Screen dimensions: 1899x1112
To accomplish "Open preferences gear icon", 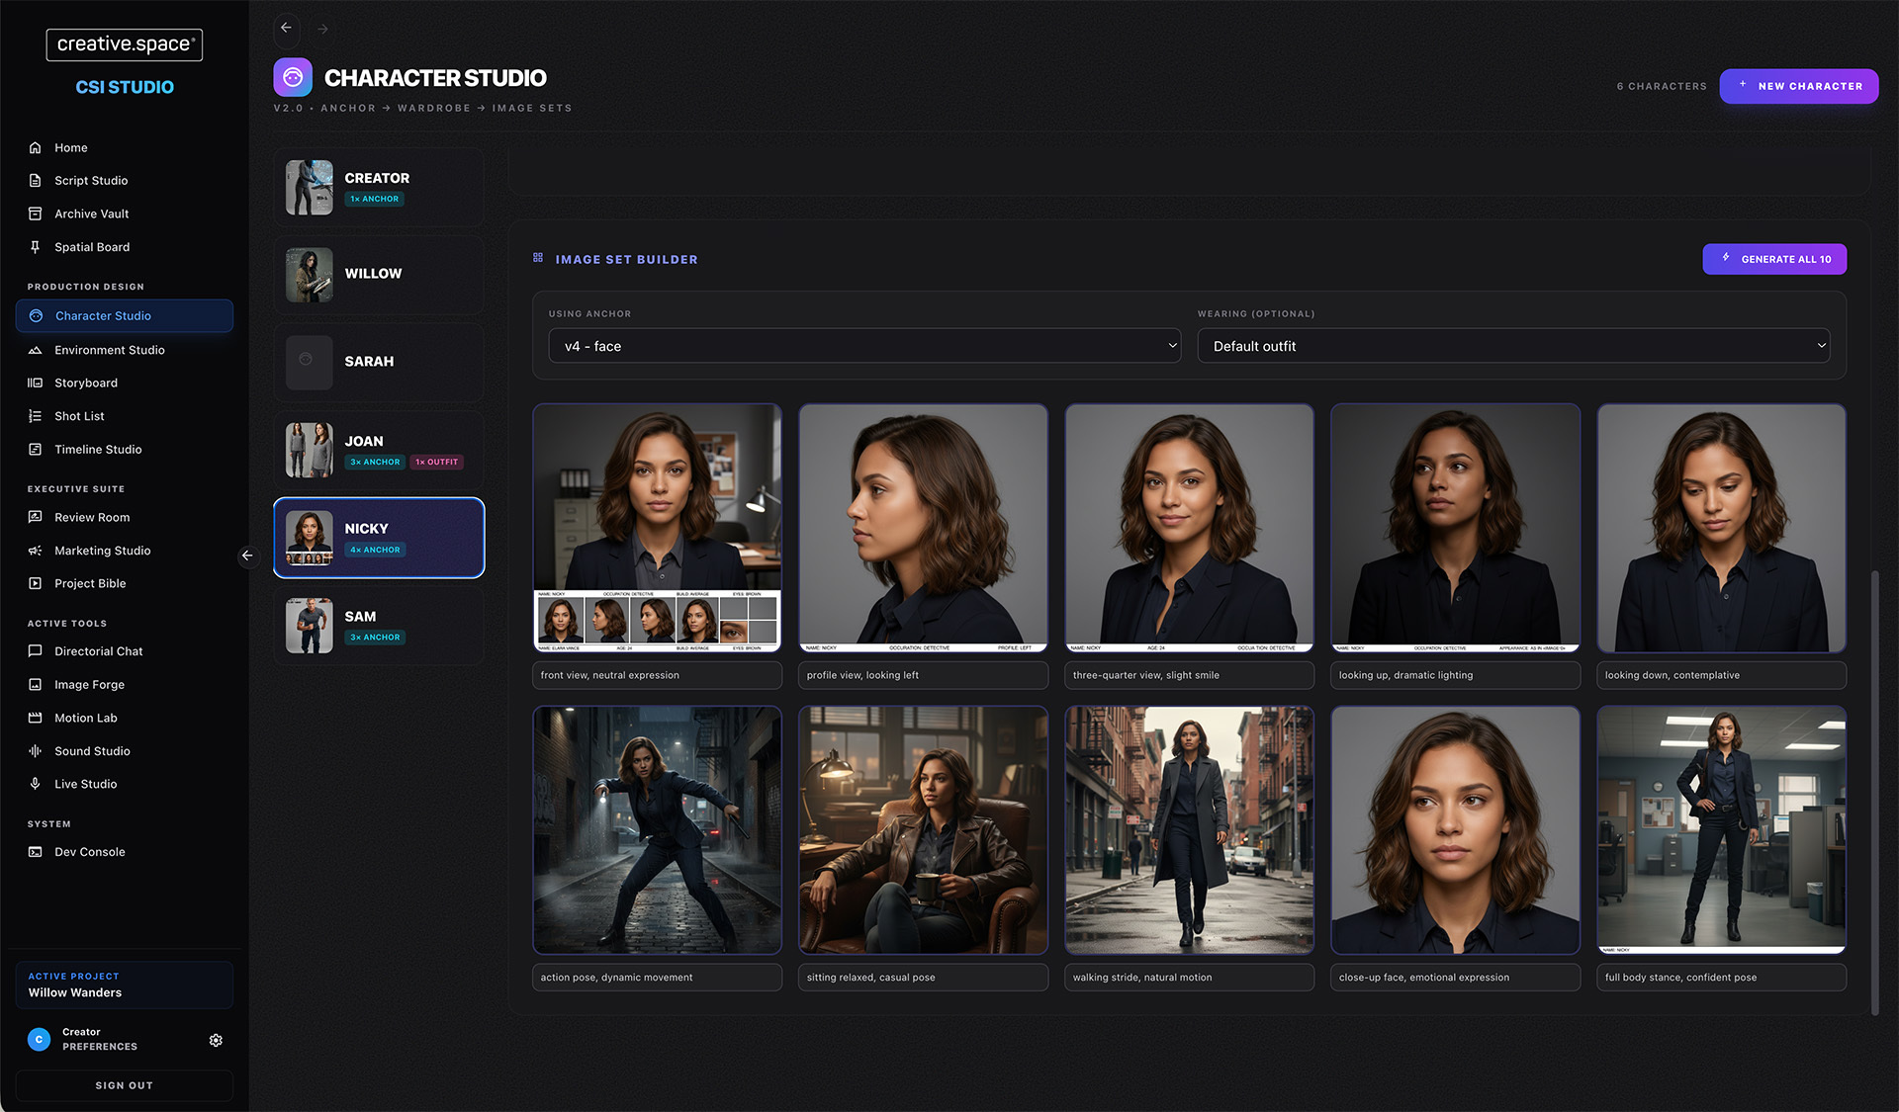I will pos(216,1040).
